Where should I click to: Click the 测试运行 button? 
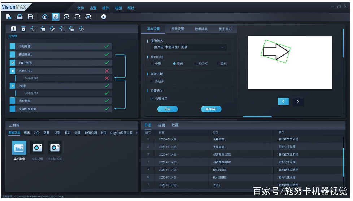coord(211,109)
